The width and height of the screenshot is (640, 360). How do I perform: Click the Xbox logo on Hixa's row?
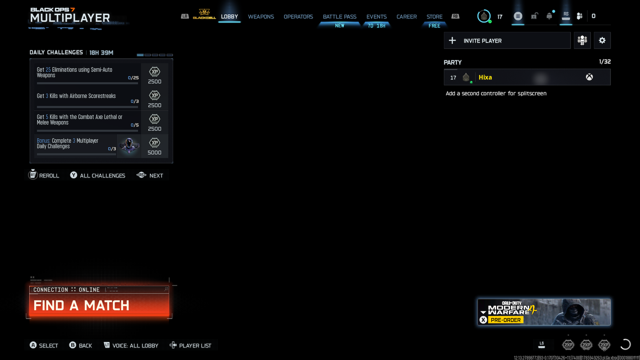pyautogui.click(x=589, y=77)
